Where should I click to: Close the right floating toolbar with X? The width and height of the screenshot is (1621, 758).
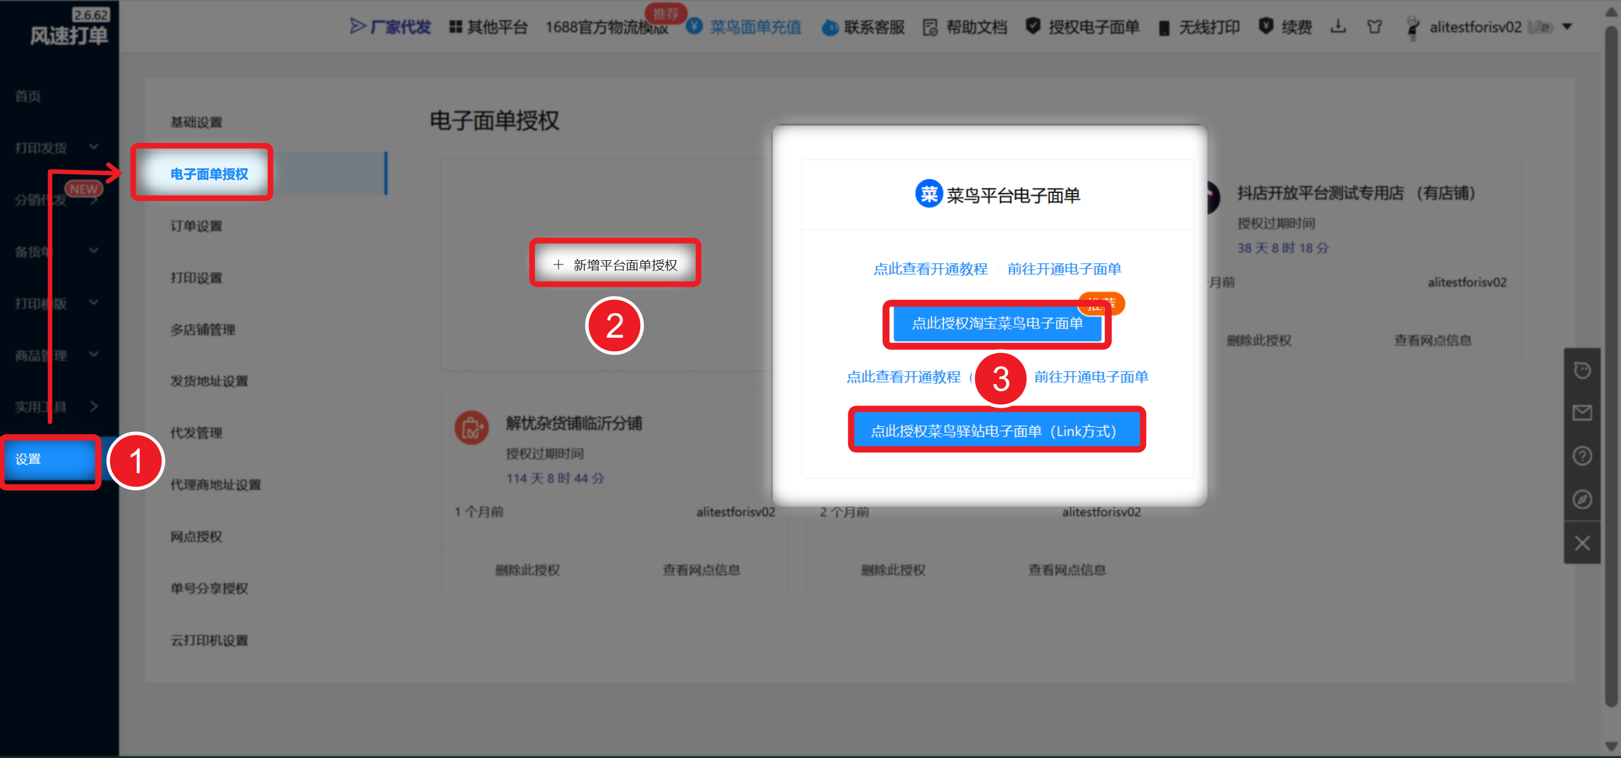(x=1582, y=543)
